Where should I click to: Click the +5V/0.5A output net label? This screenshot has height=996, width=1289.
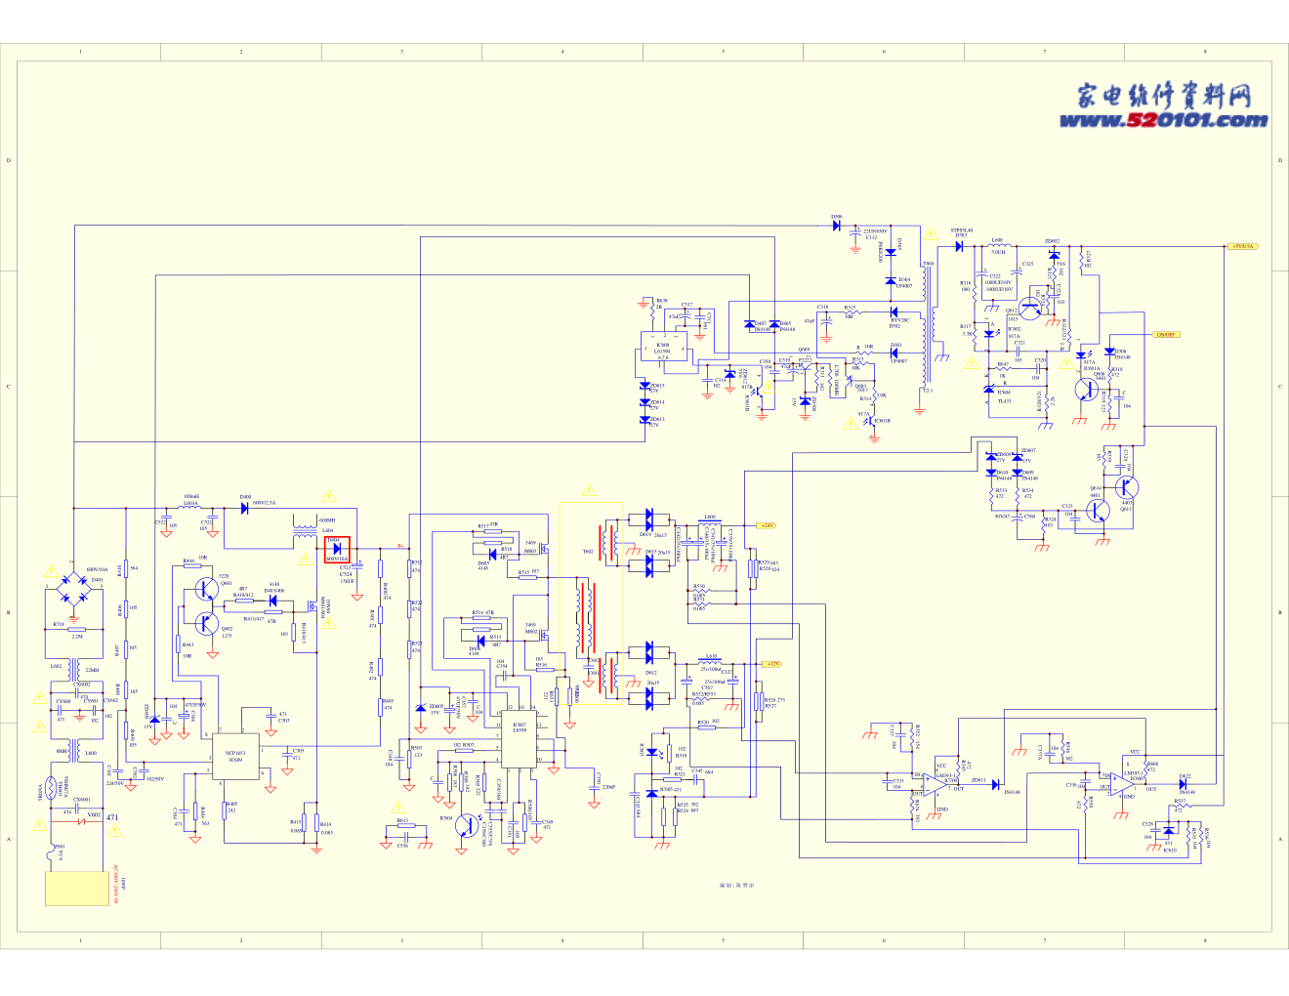tap(1242, 247)
